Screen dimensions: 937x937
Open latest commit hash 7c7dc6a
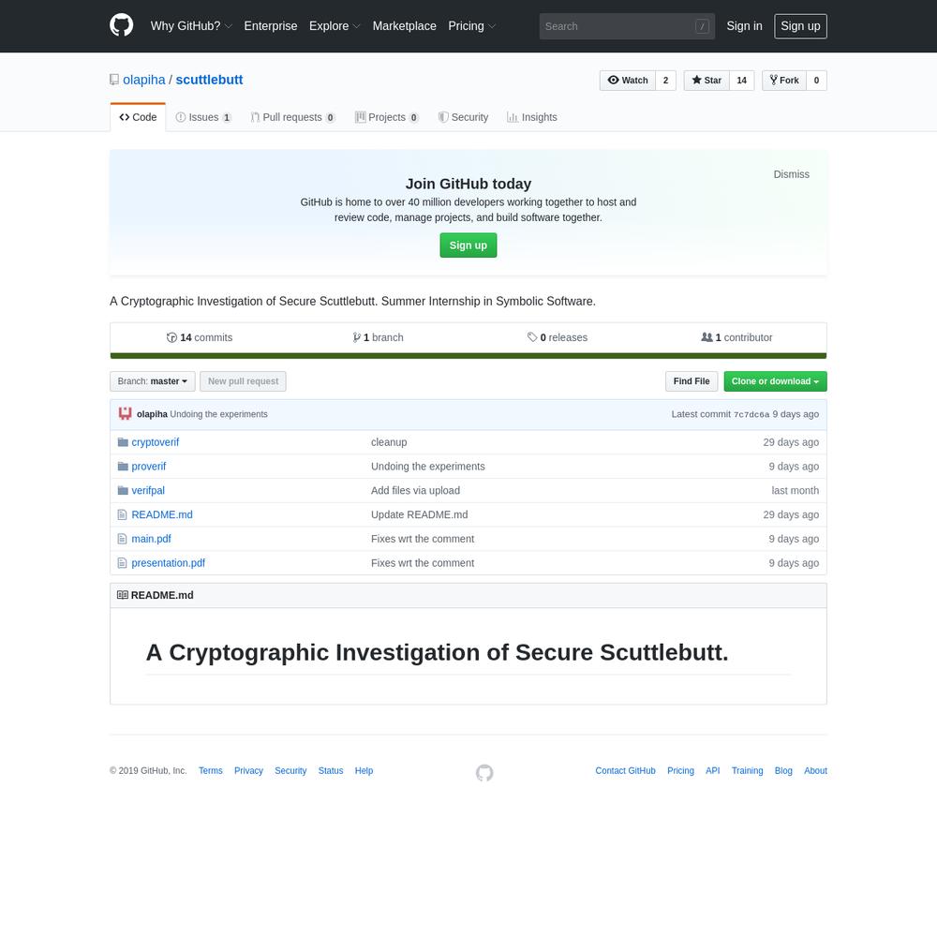751,415
